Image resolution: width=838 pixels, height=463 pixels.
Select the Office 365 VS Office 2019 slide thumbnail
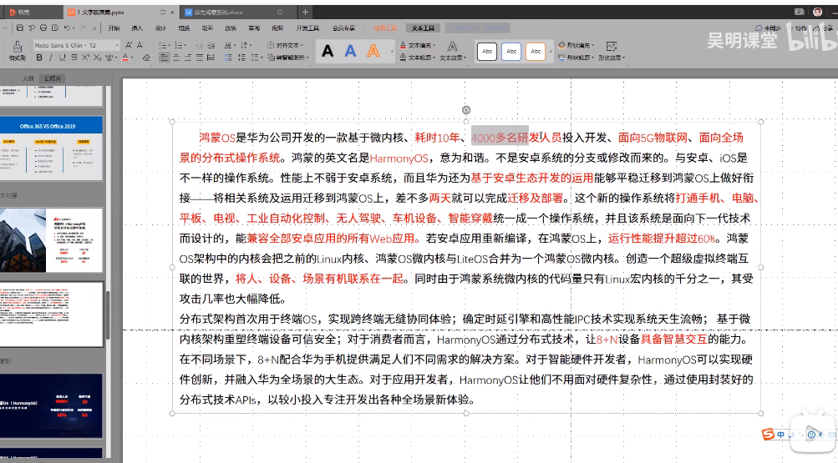(x=51, y=148)
